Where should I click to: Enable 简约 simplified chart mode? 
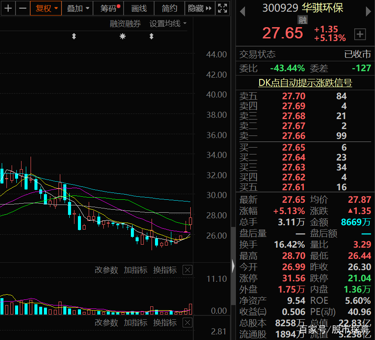point(169,8)
